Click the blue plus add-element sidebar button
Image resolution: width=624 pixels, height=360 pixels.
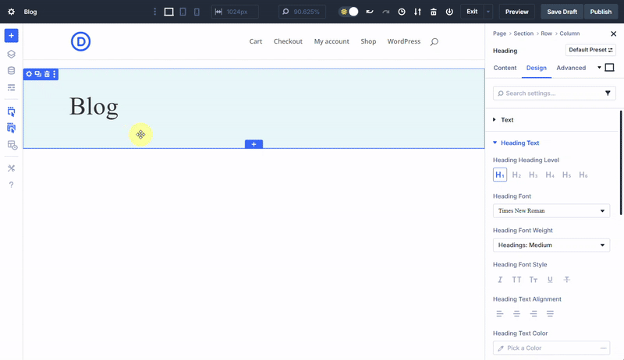click(x=11, y=36)
